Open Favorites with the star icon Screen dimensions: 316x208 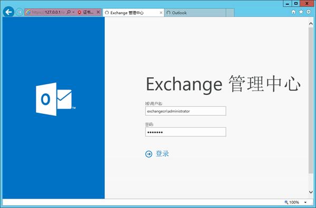[301, 12]
